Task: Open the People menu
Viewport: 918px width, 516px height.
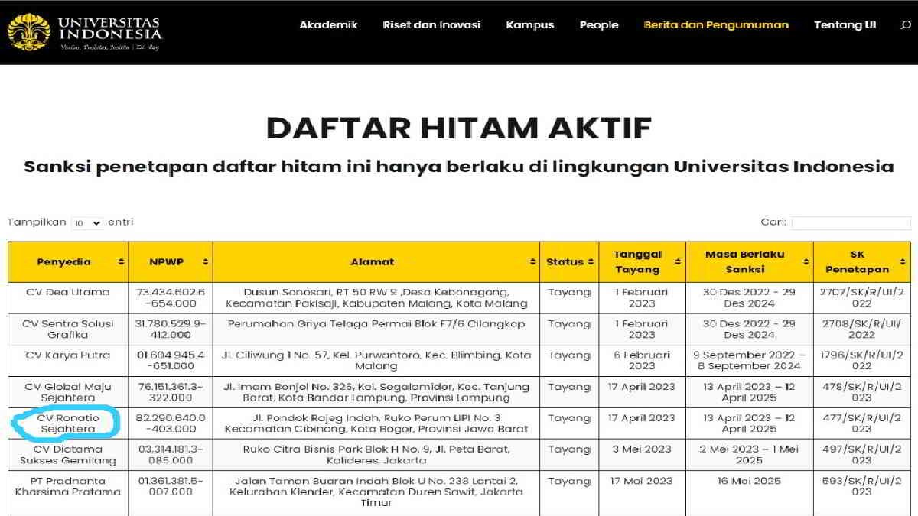Action: pos(599,24)
